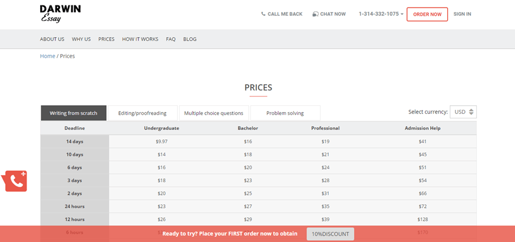Select the Writing from scratch tab
Image resolution: width=515 pixels, height=242 pixels.
[74, 113]
